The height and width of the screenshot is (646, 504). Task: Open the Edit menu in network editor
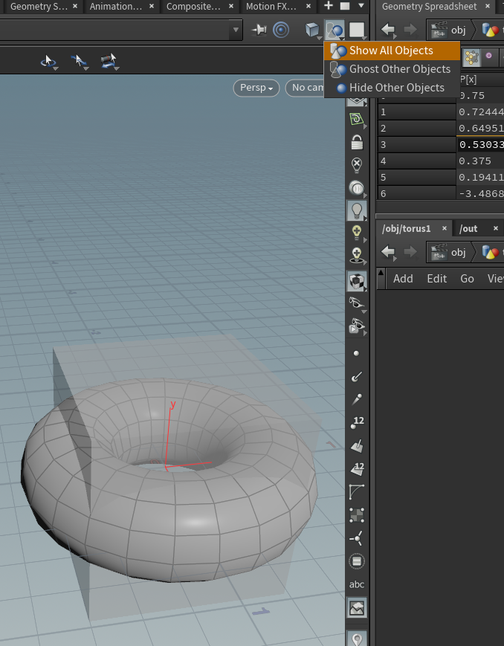436,278
